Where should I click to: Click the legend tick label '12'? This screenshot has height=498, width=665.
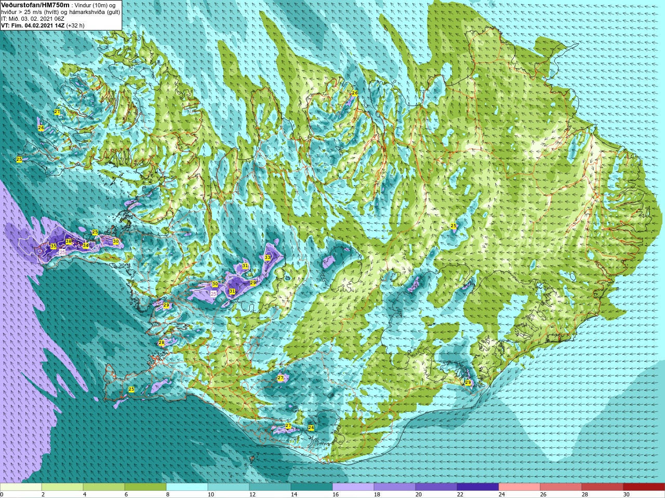(x=252, y=494)
